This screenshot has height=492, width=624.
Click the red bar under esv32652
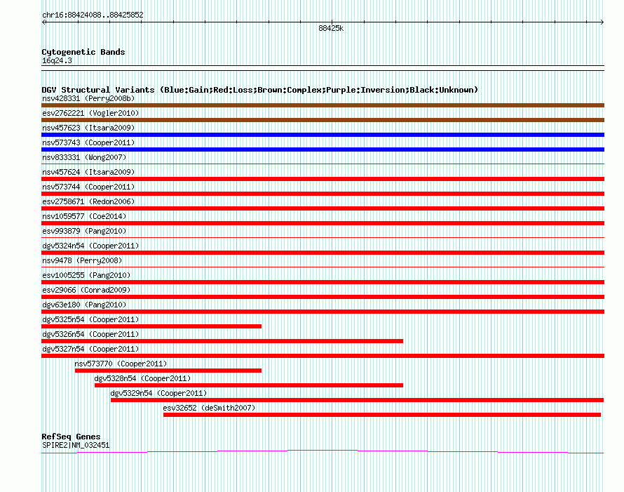tap(382, 415)
